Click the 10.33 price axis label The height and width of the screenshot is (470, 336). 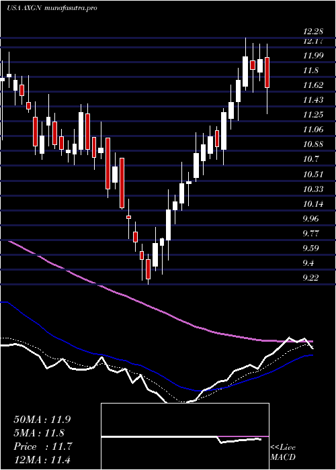pyautogui.click(x=313, y=189)
